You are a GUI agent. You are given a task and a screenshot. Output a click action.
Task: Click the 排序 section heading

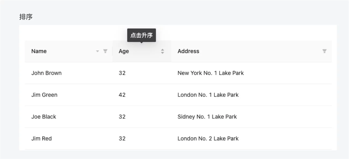26,17
